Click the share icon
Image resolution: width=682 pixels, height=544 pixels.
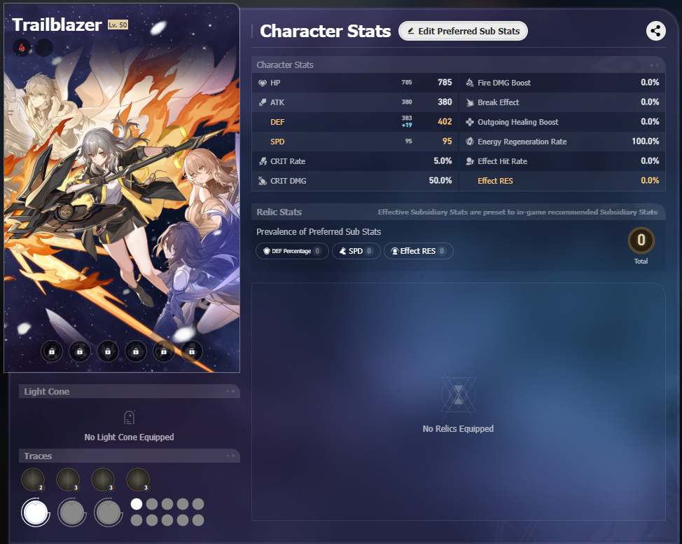coord(655,31)
